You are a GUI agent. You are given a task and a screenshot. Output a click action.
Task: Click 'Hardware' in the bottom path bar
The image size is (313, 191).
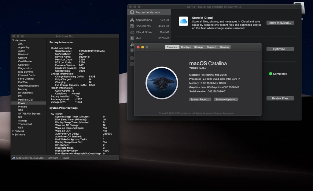52,158
